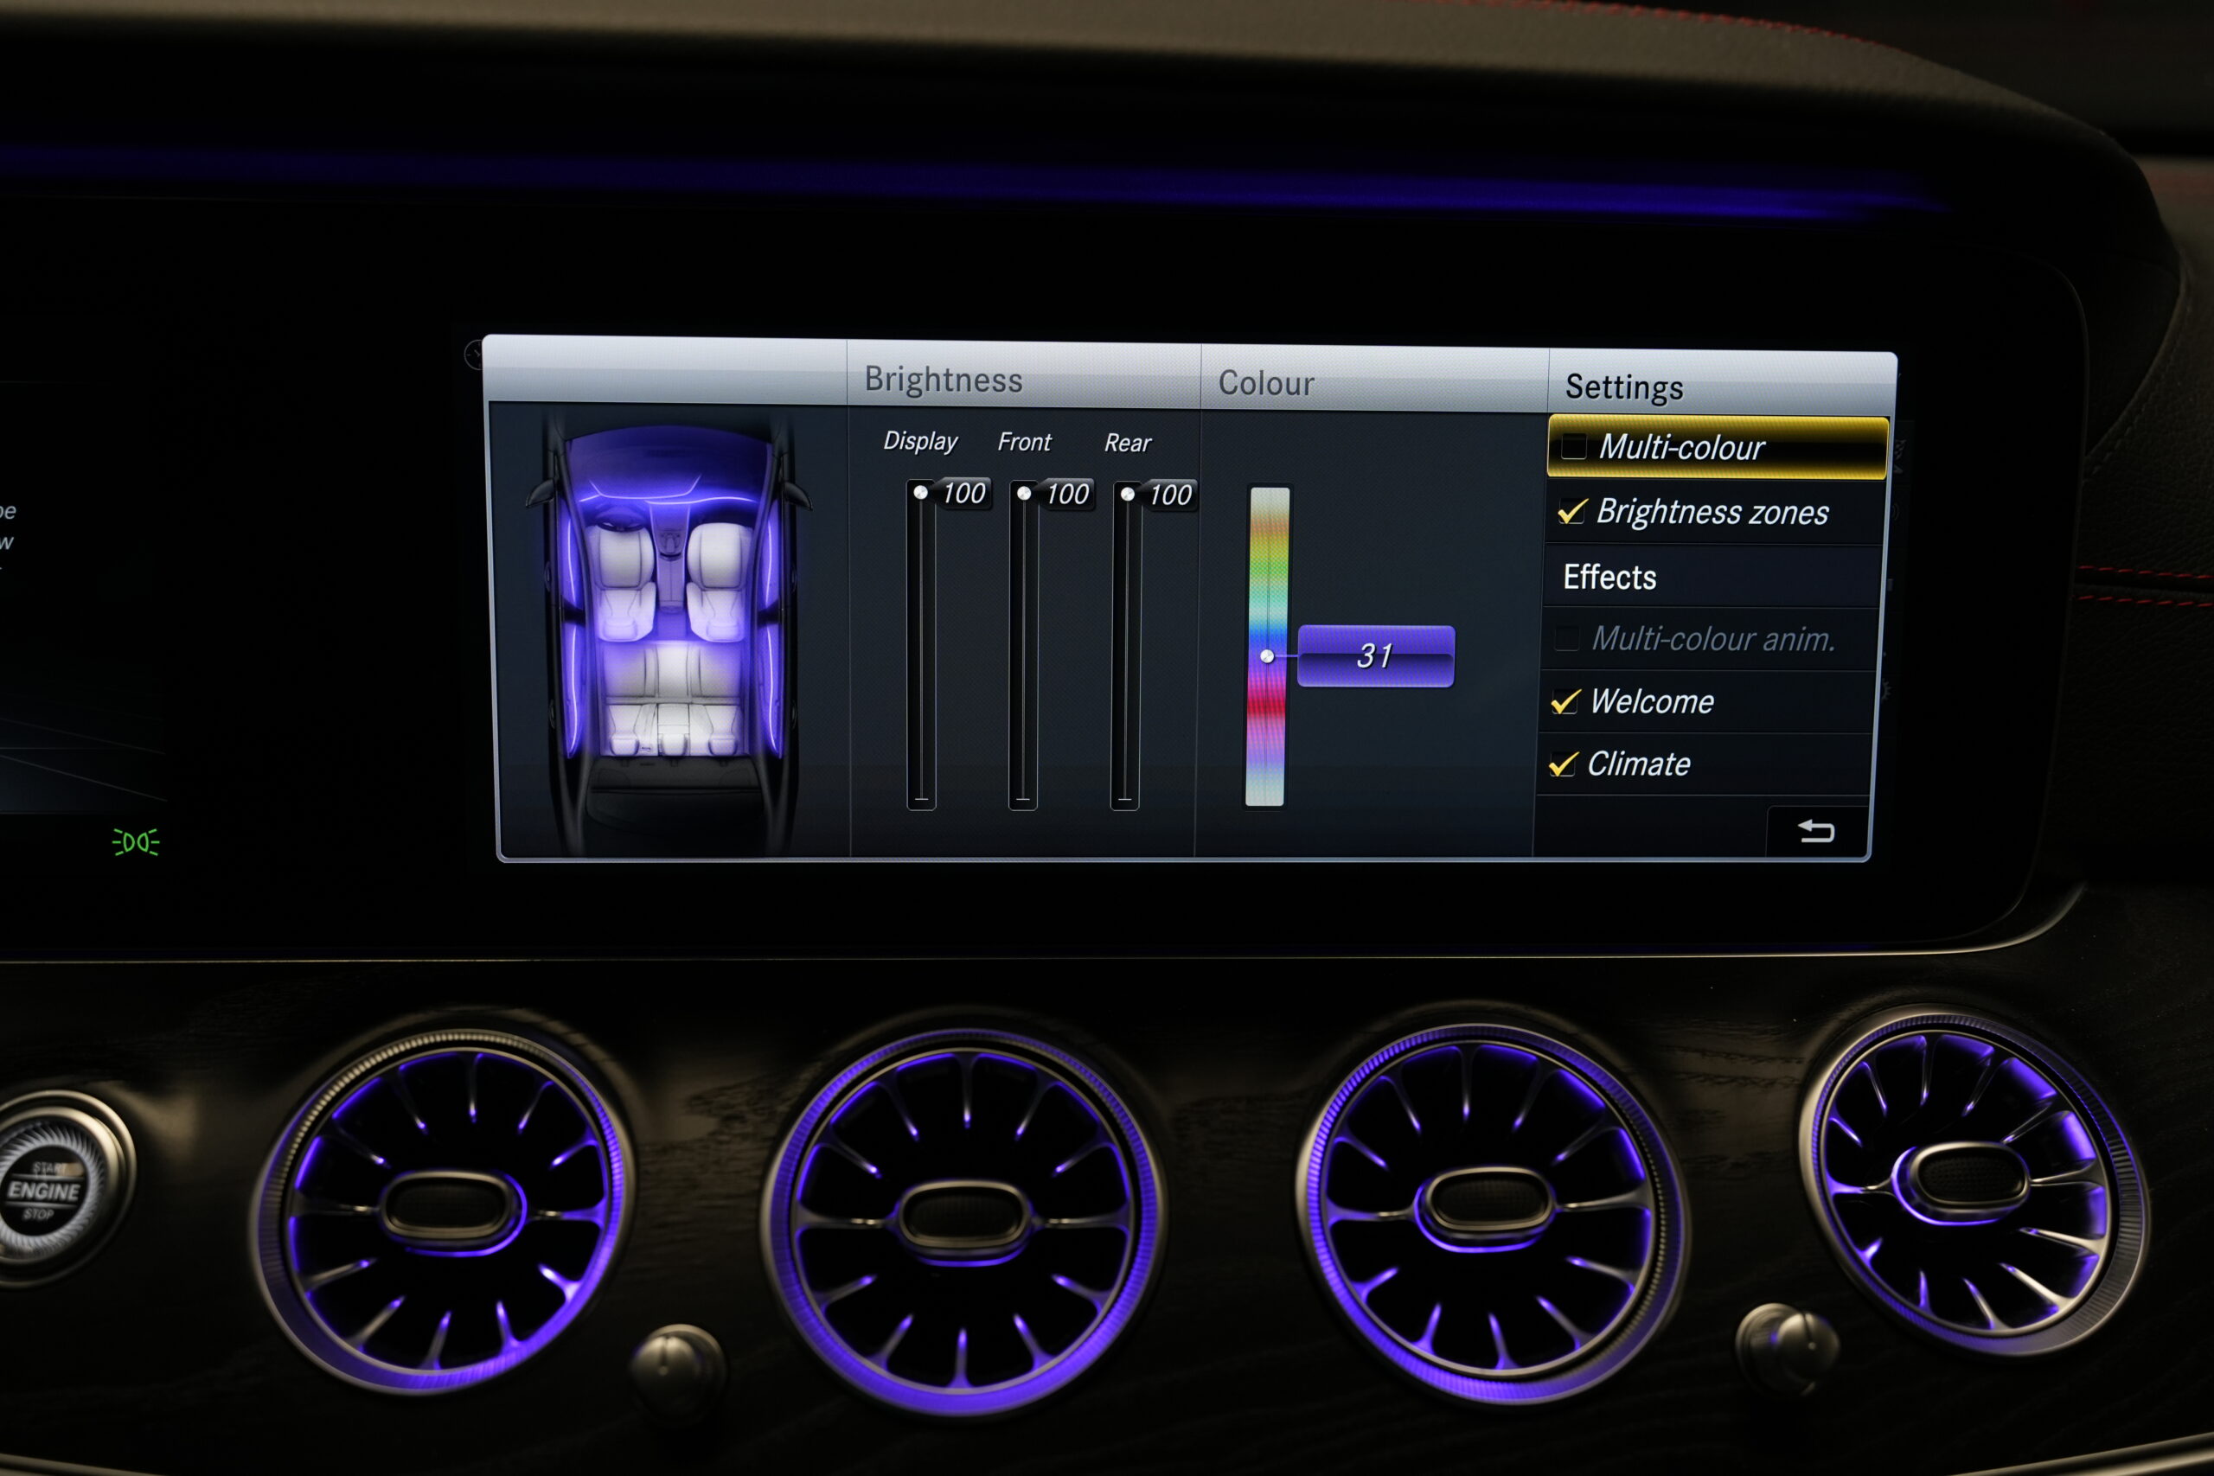Tap the white colour slider knob
Image resolution: width=2214 pixels, height=1476 pixels.
pyautogui.click(x=1267, y=656)
